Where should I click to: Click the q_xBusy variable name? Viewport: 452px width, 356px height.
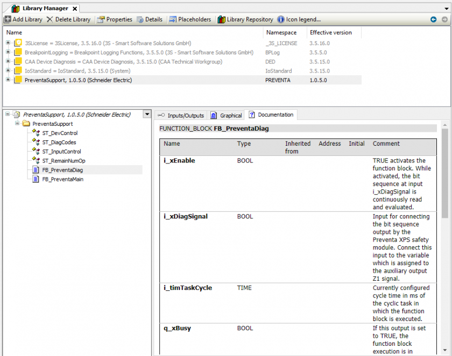(x=177, y=328)
